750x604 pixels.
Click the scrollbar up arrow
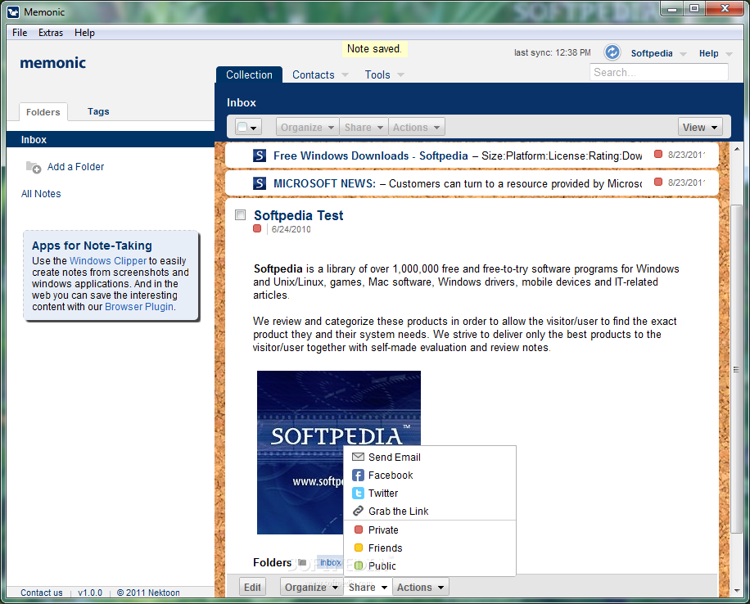(x=737, y=149)
